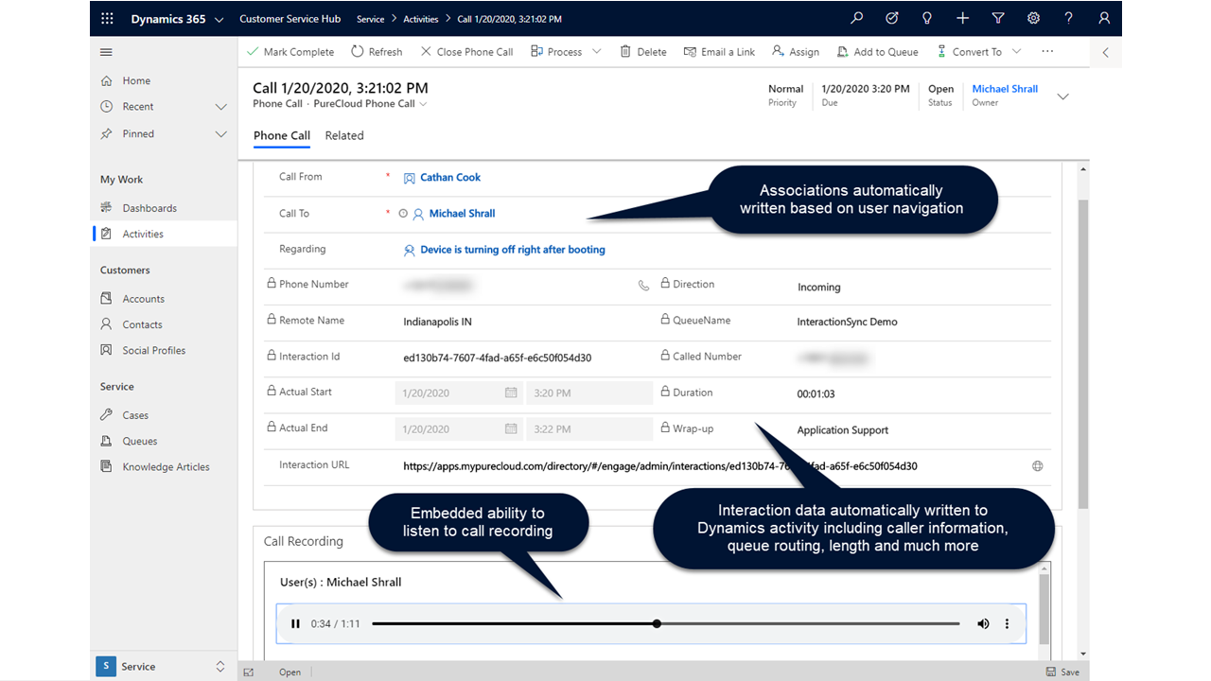Collapse the right side panel arrow

coord(1106,52)
